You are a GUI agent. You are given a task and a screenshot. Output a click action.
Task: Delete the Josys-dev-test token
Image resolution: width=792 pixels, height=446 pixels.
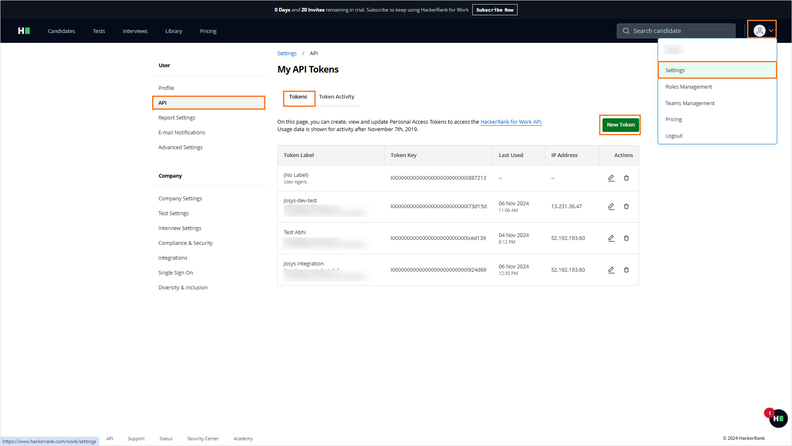click(626, 207)
